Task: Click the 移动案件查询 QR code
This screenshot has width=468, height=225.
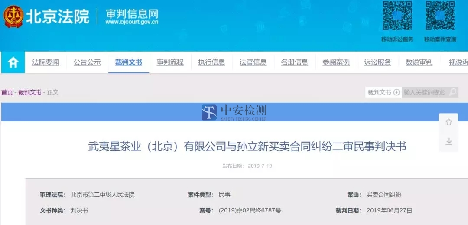Action: (x=440, y=17)
